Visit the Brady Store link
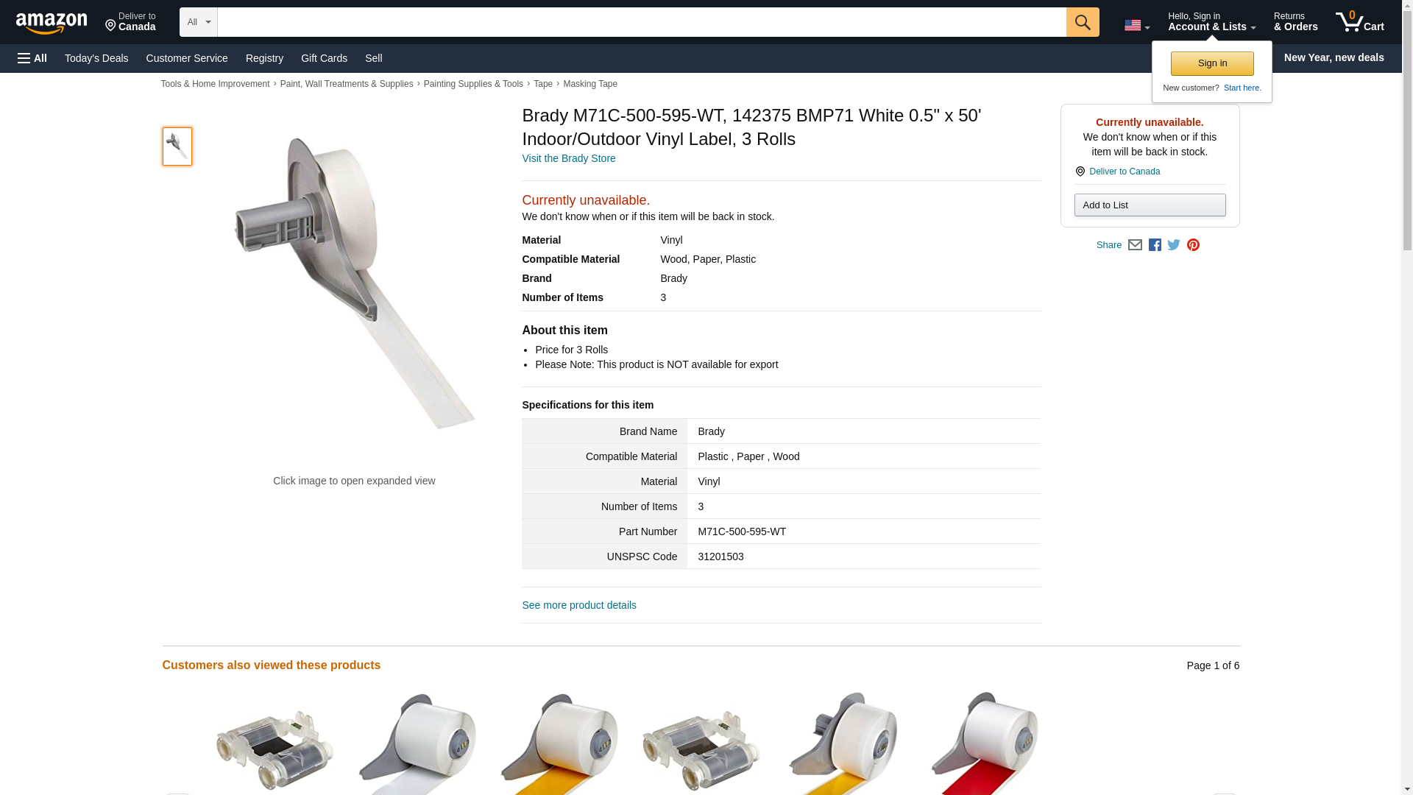Viewport: 1413px width, 795px height. [x=569, y=158]
